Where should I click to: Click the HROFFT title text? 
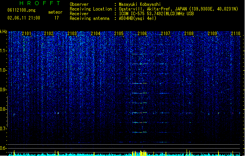[40, 3]
